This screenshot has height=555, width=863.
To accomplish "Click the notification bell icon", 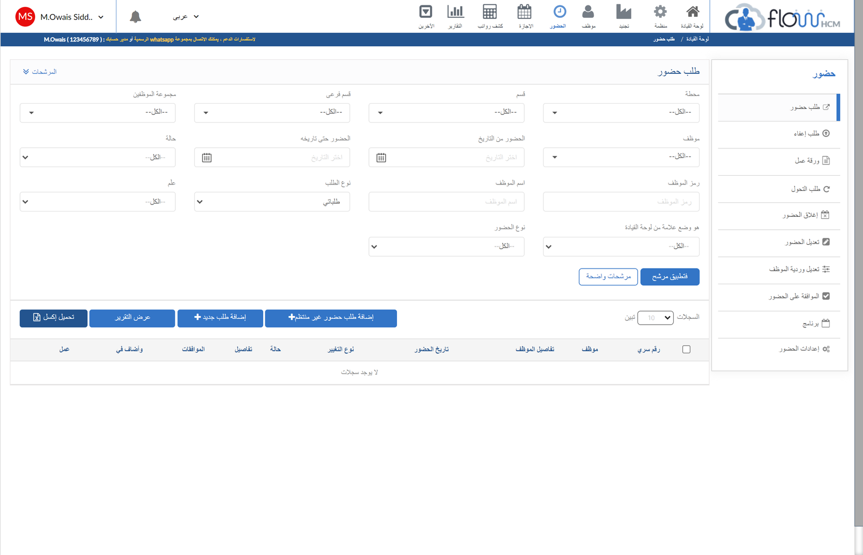I will (x=135, y=17).
